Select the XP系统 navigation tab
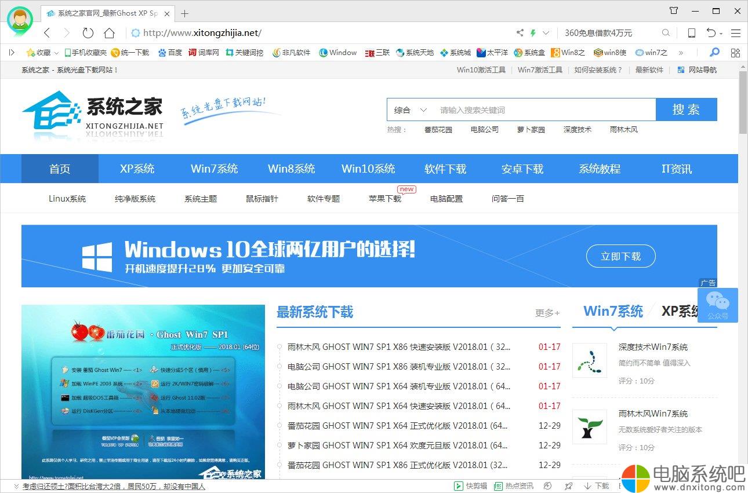The height and width of the screenshot is (493, 748). click(x=137, y=169)
